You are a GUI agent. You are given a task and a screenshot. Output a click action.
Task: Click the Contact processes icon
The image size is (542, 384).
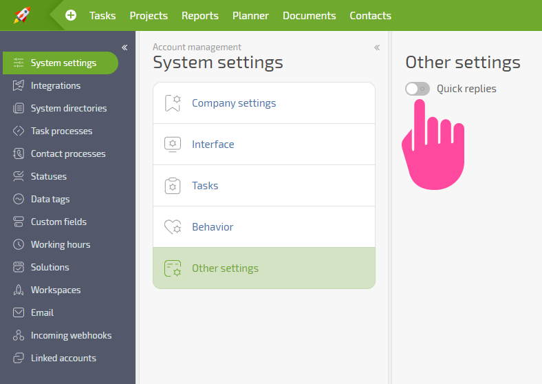[19, 153]
